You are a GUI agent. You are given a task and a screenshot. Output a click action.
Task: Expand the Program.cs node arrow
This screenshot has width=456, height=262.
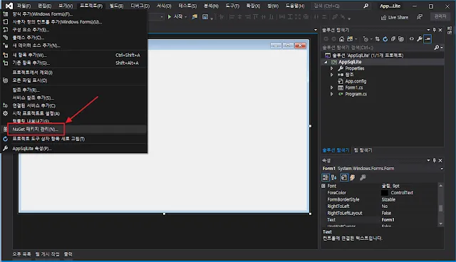[331, 94]
